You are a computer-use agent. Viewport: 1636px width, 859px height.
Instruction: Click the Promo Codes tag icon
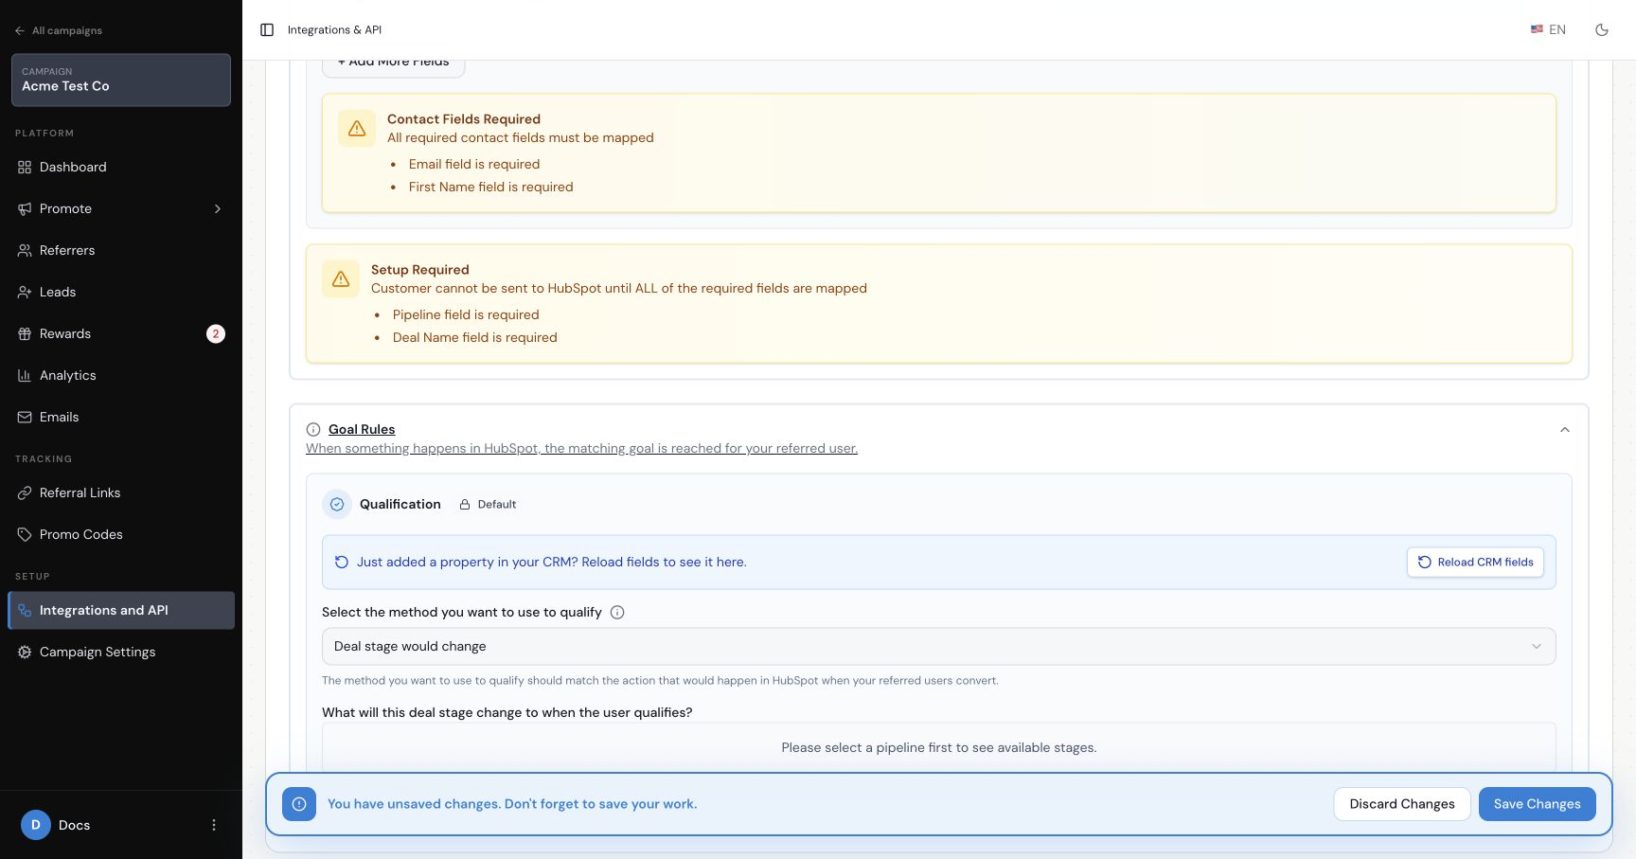pos(25,534)
